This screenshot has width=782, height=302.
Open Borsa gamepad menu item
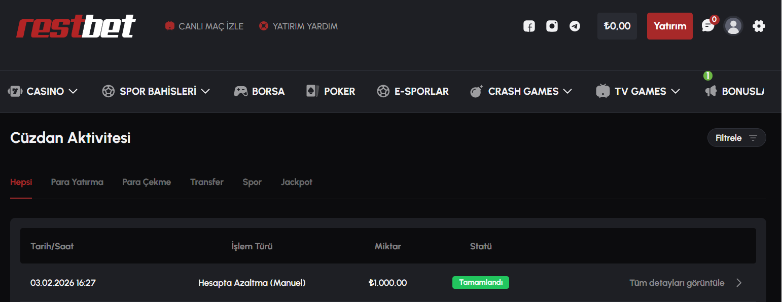click(x=259, y=91)
